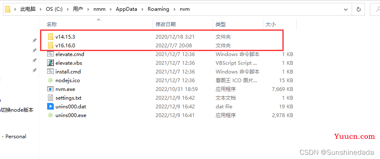The height and width of the screenshot is (159, 380).
Task: Select the elevate.vbs file name
Action: 69,63
